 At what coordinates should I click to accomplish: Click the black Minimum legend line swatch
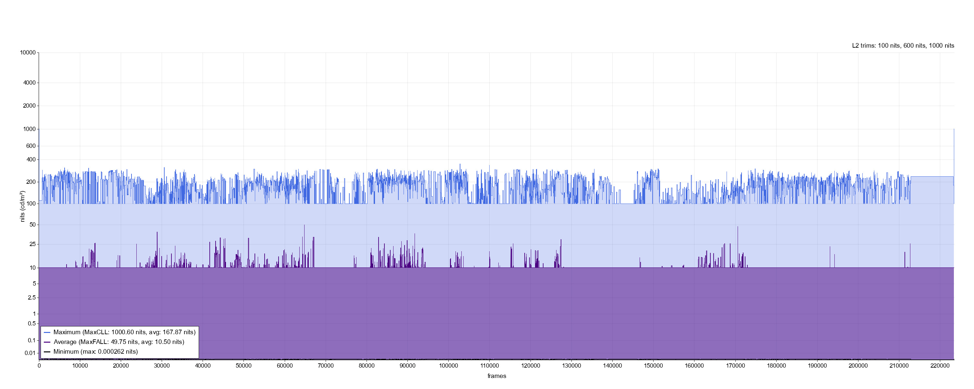pyautogui.click(x=47, y=352)
